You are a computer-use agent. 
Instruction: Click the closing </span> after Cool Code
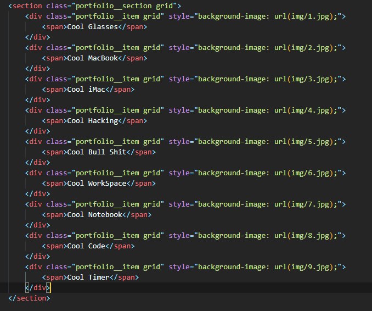[x=120, y=246]
